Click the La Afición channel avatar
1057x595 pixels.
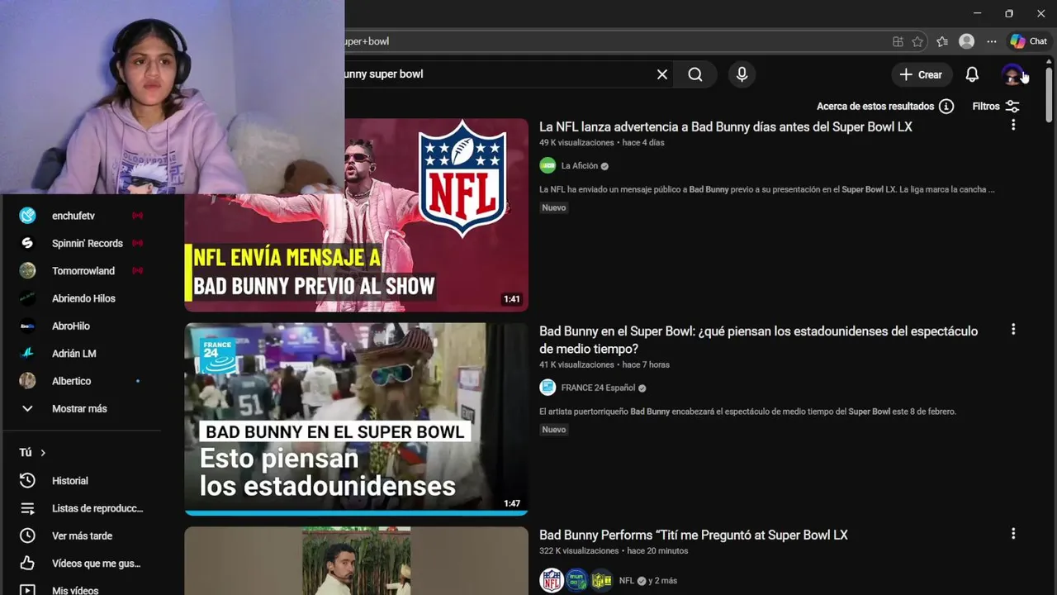547,165
